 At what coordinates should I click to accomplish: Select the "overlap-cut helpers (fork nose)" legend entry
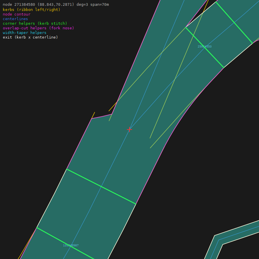click(x=38, y=28)
